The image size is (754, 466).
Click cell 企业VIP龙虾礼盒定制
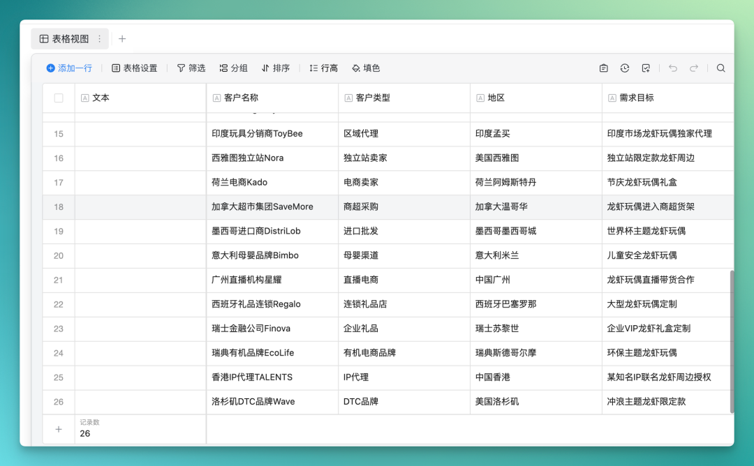668,329
